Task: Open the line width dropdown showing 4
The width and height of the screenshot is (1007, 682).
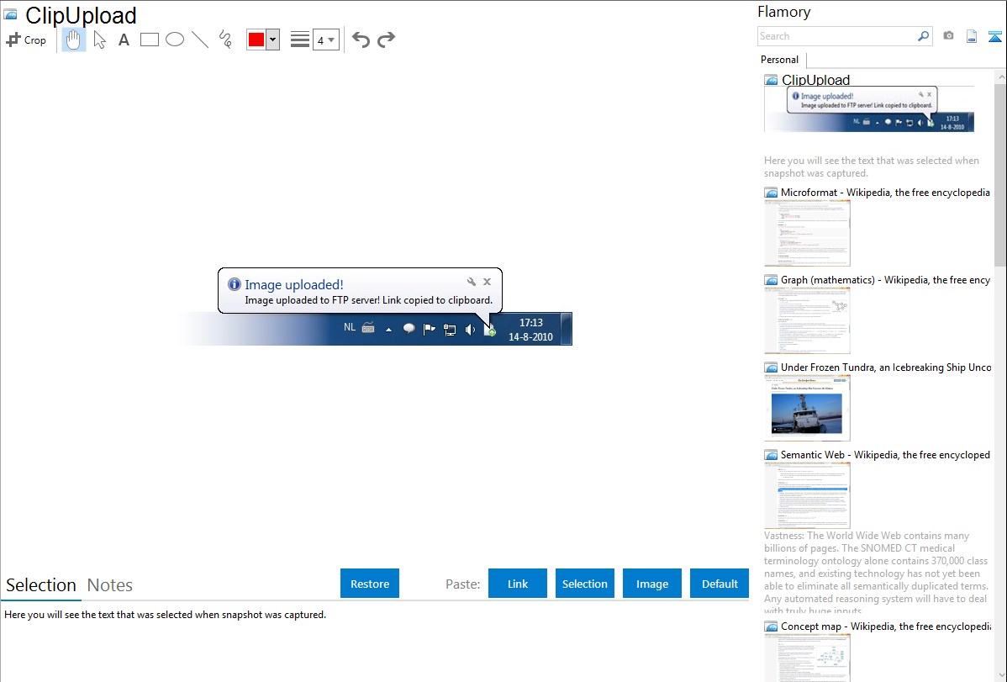Action: [326, 40]
